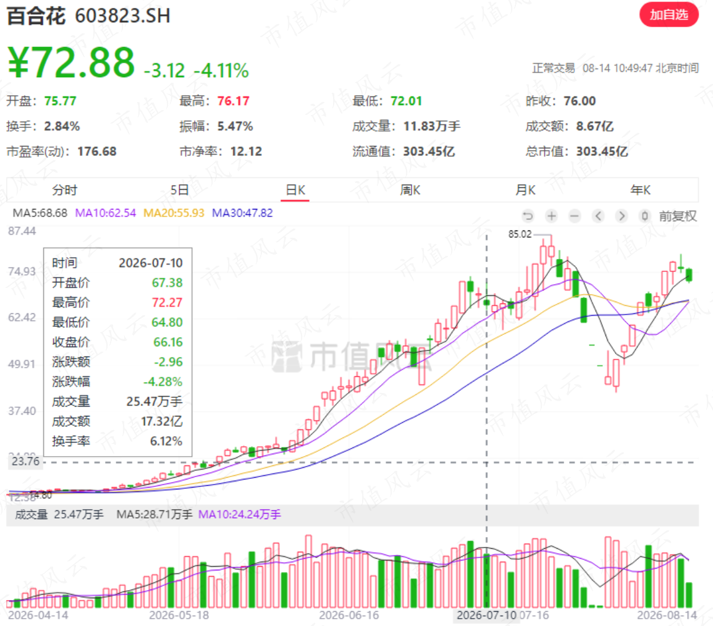The image size is (713, 626).
Task: Click MA10:62.54 indicator label
Action: tap(106, 213)
